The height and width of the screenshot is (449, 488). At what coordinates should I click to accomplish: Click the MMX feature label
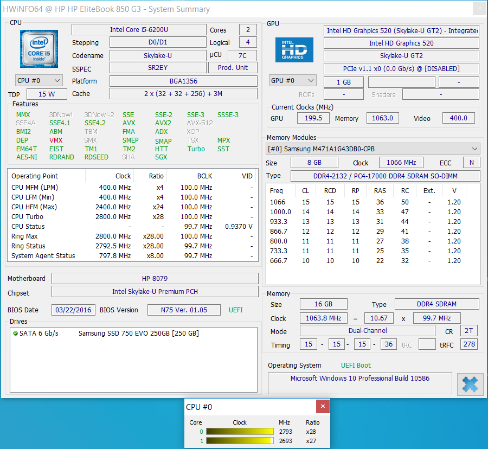(x=23, y=115)
